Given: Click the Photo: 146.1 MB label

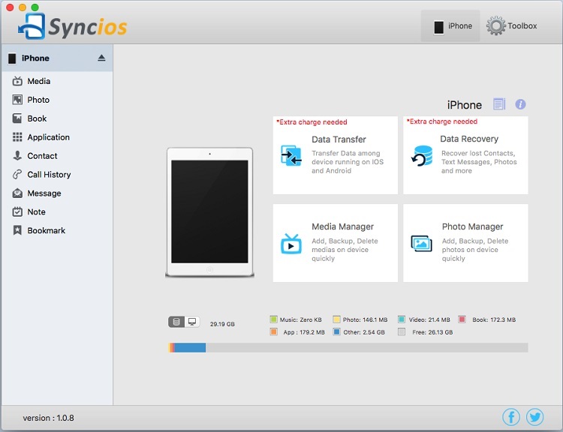Looking at the screenshot, I should coord(365,319).
